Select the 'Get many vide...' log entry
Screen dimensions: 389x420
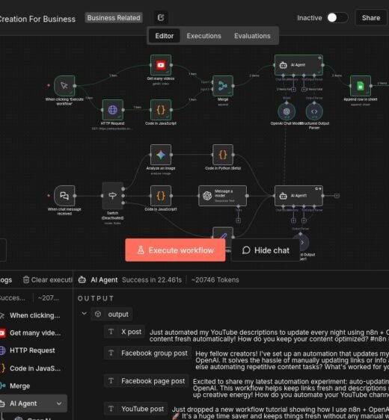[x=34, y=333]
